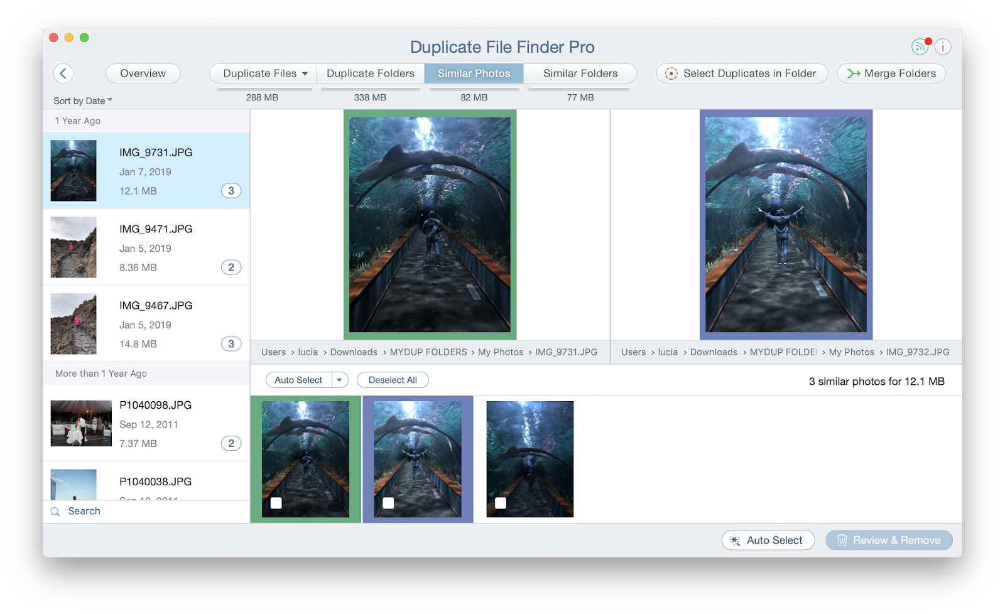This screenshot has height=614, width=1005.
Task: Click the count badge on IMG_9467.JPG
Action: point(231,344)
